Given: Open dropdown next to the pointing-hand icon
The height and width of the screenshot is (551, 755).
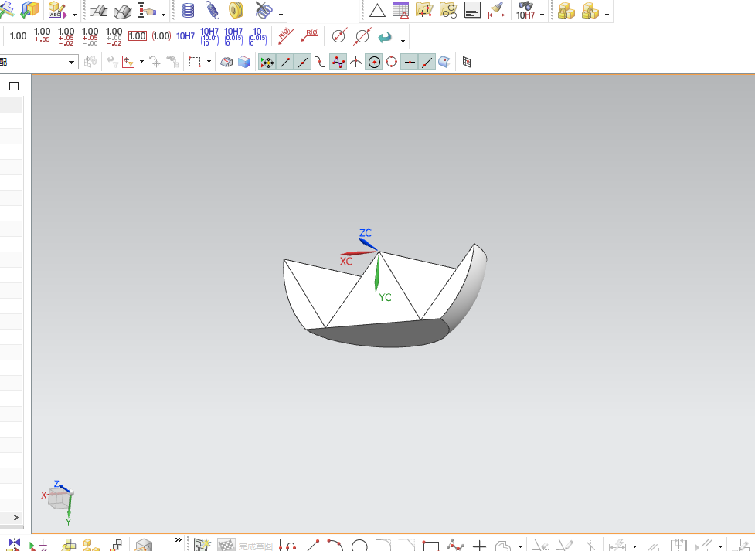Looking at the screenshot, I should coord(164,15).
